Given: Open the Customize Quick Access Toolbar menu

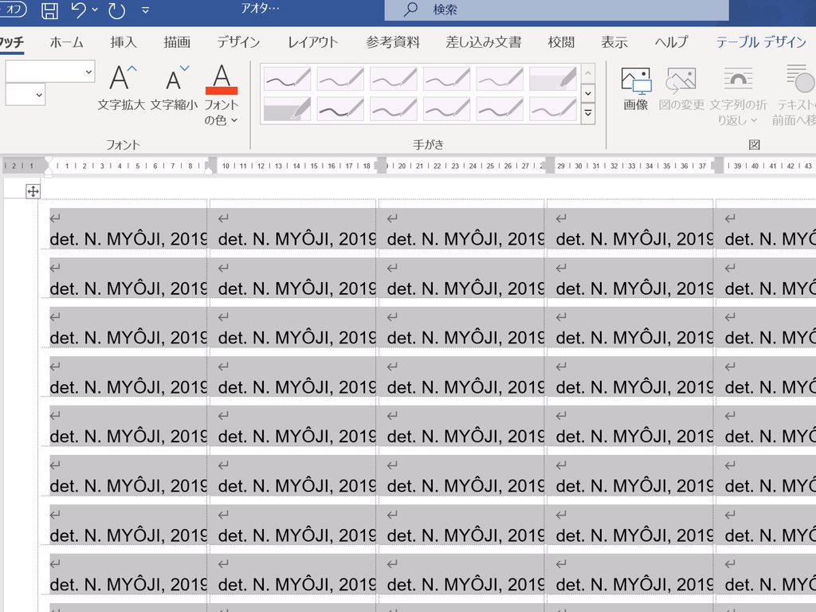Looking at the screenshot, I should pyautogui.click(x=146, y=10).
